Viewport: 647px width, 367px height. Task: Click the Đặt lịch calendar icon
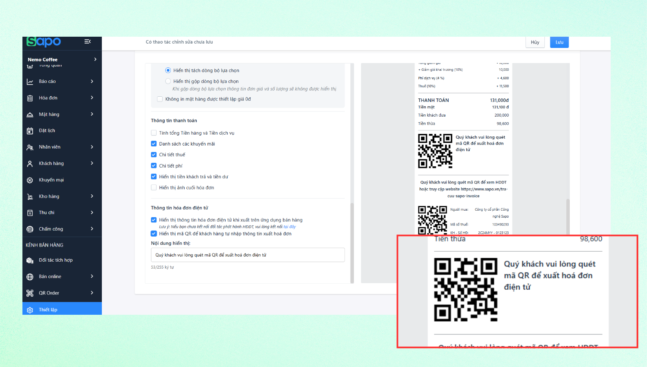[x=30, y=131]
